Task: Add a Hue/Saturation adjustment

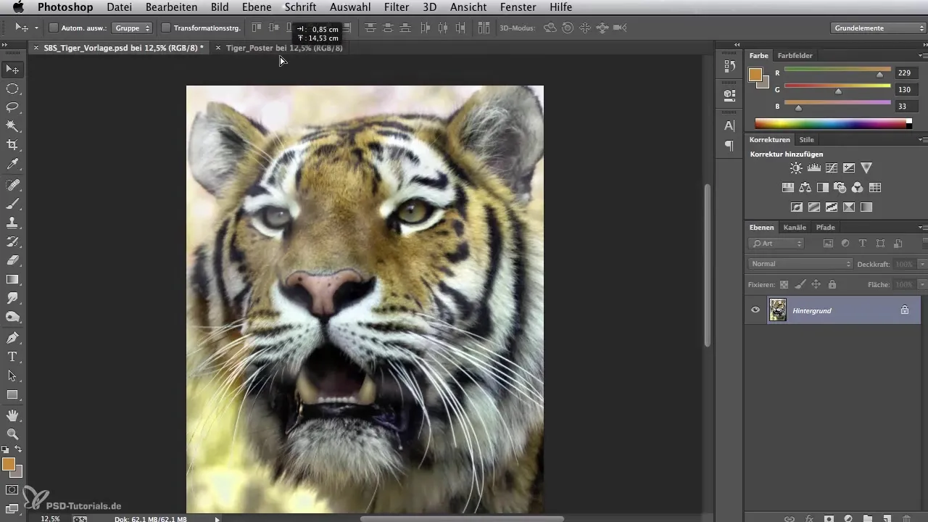Action: [x=787, y=187]
